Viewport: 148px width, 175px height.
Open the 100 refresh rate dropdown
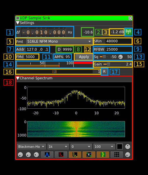104,147
